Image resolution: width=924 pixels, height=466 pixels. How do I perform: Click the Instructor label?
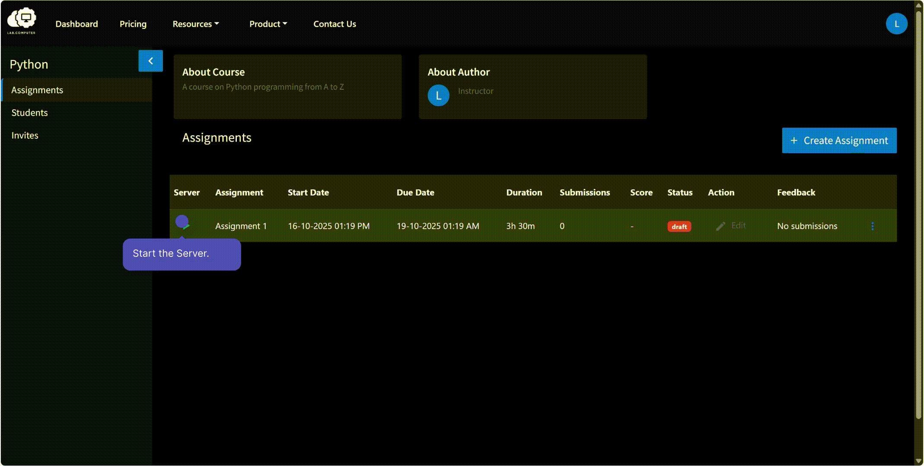[x=475, y=91]
